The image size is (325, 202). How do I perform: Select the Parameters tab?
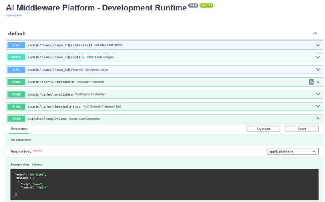pos(19,129)
